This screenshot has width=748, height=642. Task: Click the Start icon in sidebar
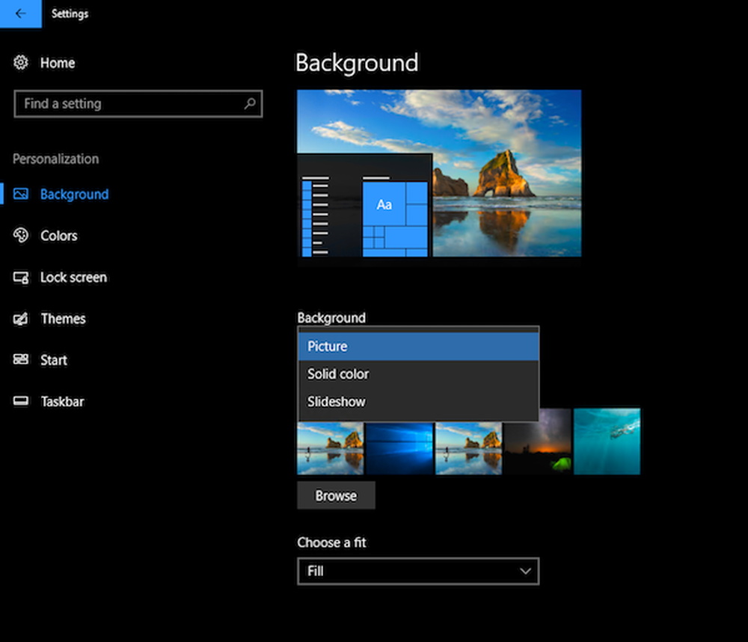[21, 360]
